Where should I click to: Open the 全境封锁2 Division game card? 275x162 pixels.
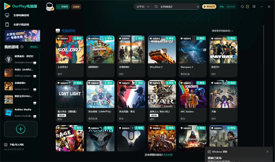tap(131, 56)
